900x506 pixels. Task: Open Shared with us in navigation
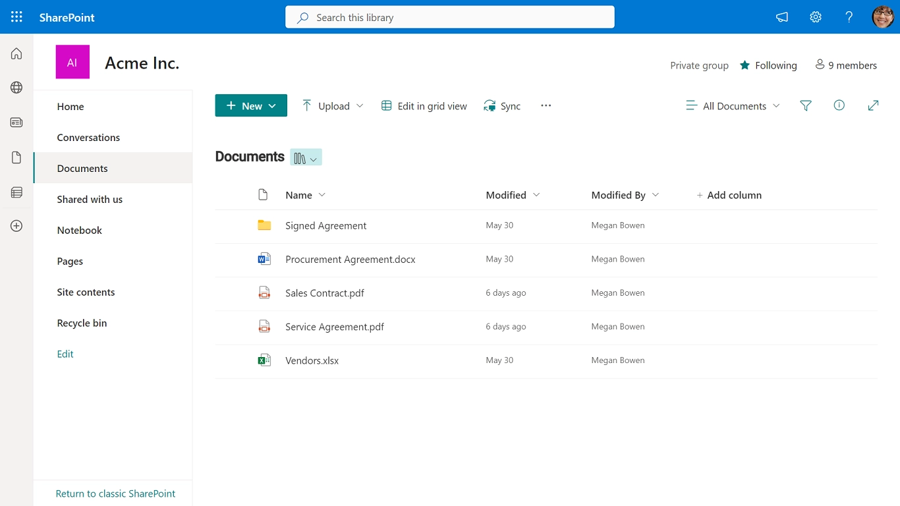[x=90, y=199]
